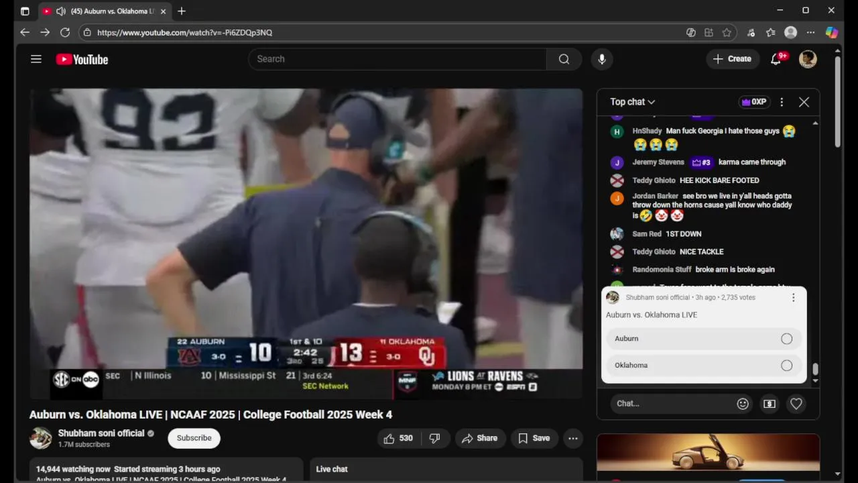This screenshot has height=483, width=858.
Task: Mute the Auburn vs. Oklahoma tab audio
Action: (x=61, y=11)
